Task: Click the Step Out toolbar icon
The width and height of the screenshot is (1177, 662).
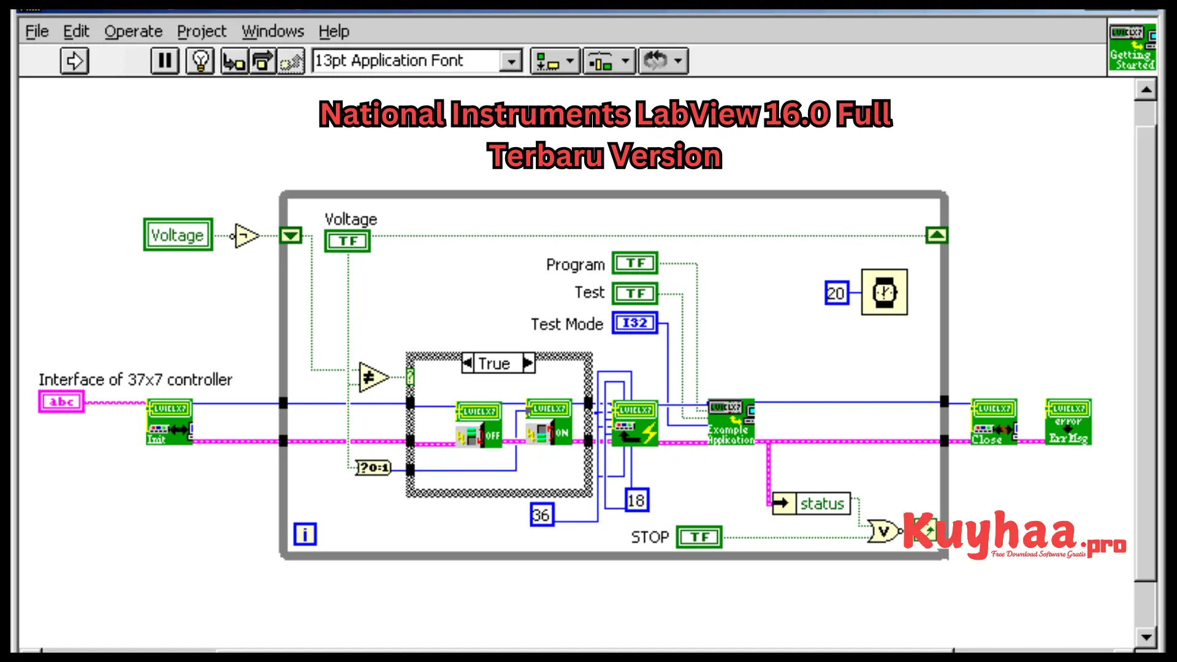Action: click(x=291, y=61)
